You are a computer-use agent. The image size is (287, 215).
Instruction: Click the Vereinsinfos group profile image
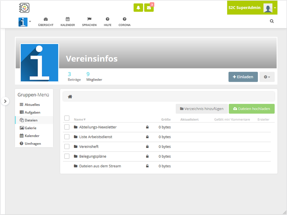(39, 63)
